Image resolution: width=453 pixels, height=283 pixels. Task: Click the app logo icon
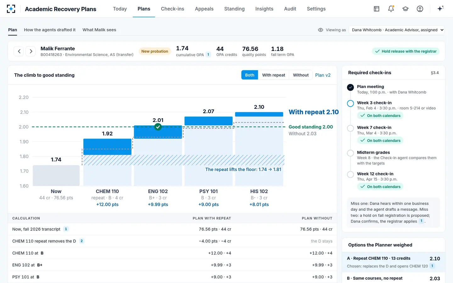pyautogui.click(x=11, y=9)
